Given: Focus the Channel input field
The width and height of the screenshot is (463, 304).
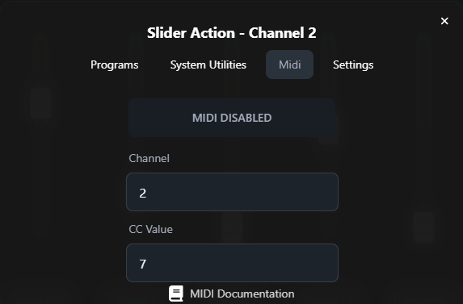Looking at the screenshot, I should (x=232, y=192).
